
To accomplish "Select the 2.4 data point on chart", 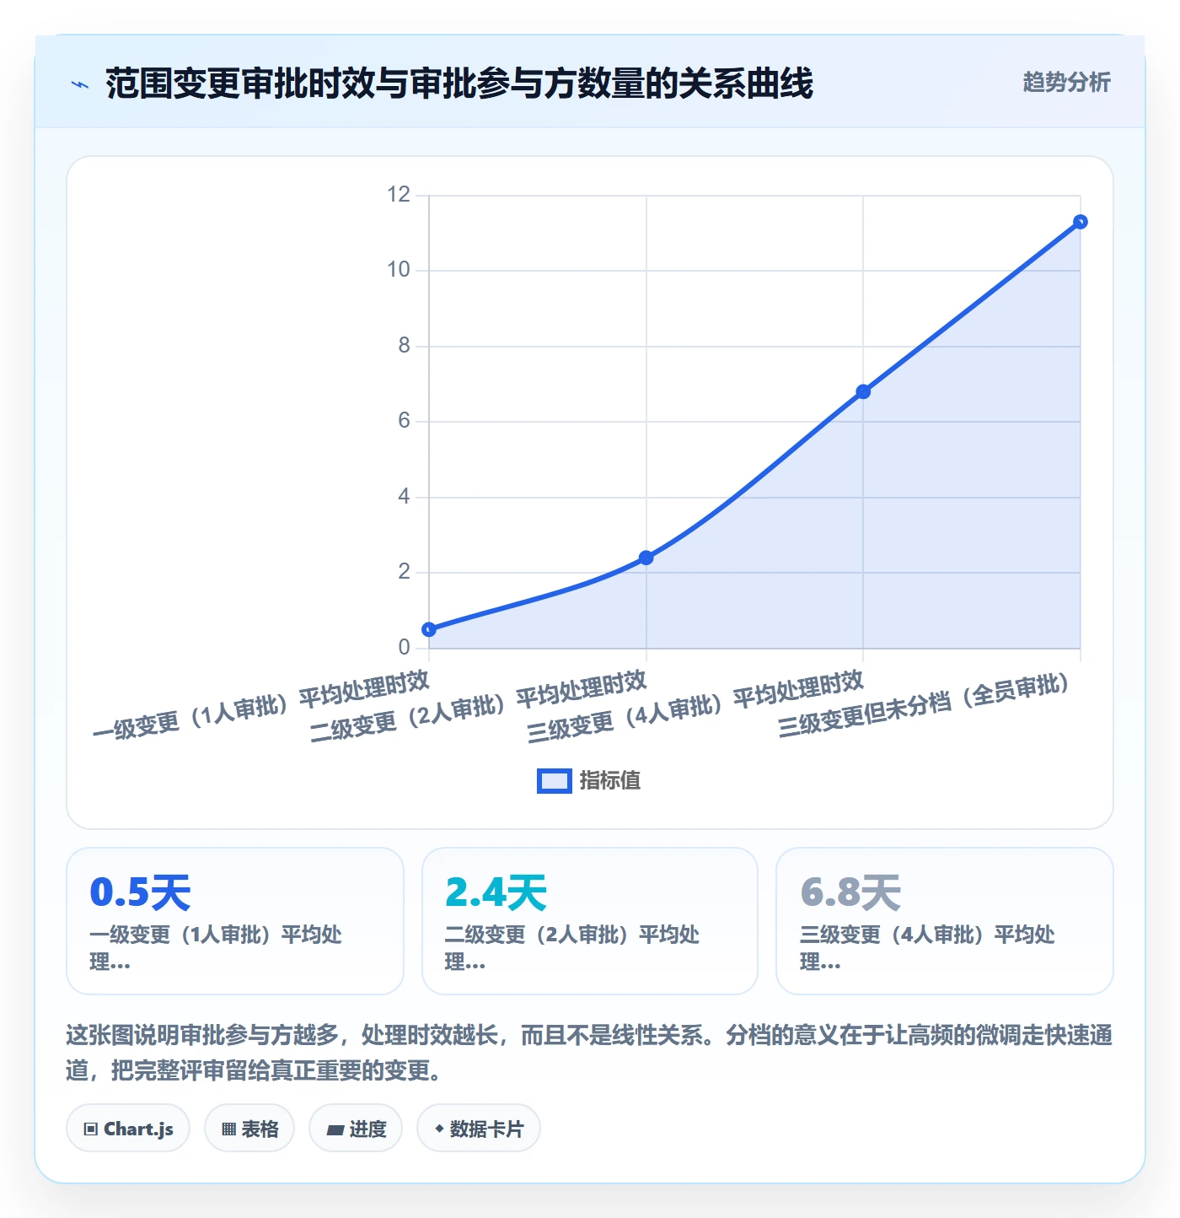I will click(646, 558).
